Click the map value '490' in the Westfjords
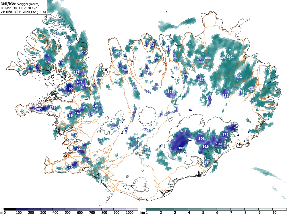The width and height of the screenshot is (287, 215). [x=70, y=44]
